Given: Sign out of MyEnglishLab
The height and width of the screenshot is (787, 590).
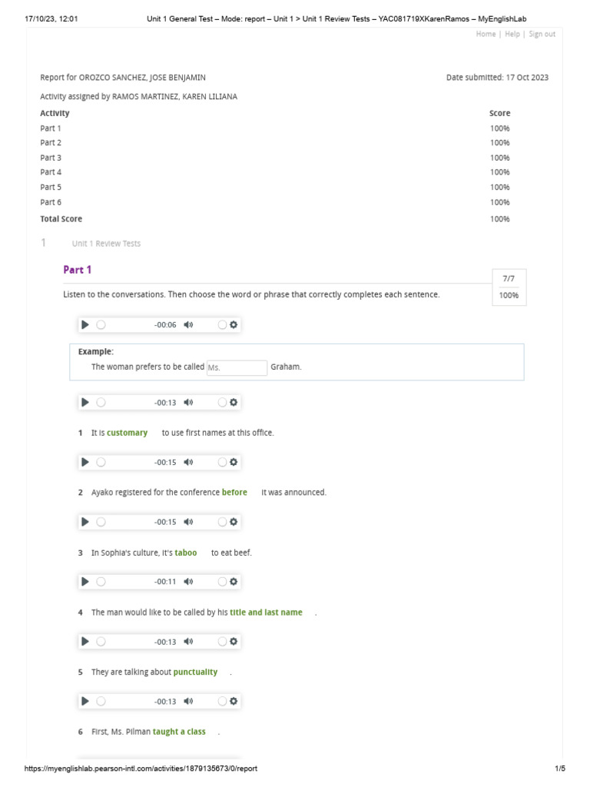Looking at the screenshot, I should pos(542,34).
